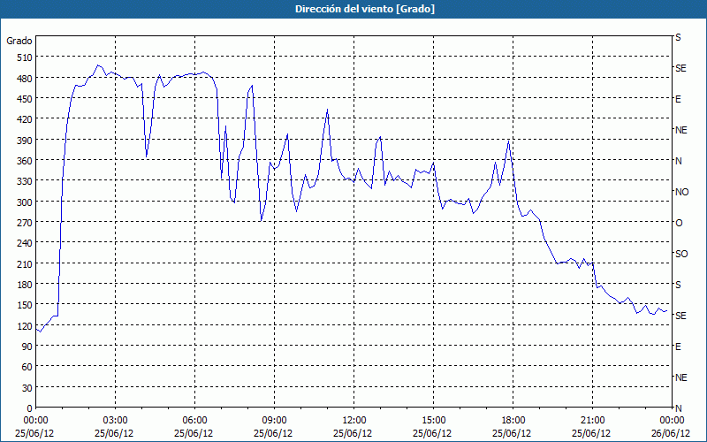The image size is (707, 442).
Task: Click the 'N' compass label level with 360
Action: pos(679,161)
